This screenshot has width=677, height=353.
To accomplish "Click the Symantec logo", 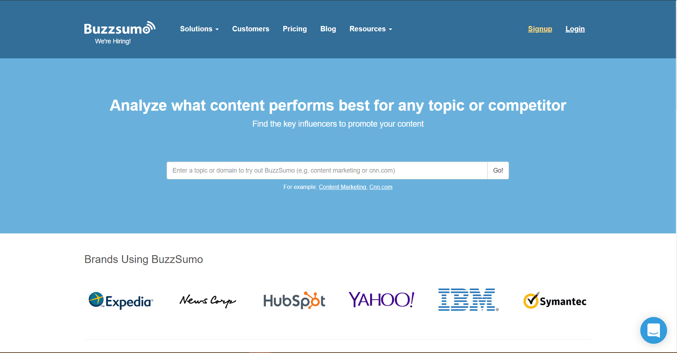I will (555, 301).
